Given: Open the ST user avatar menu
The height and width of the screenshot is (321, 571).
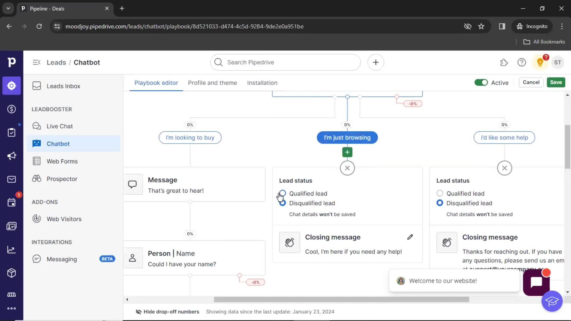Looking at the screenshot, I should tap(558, 62).
